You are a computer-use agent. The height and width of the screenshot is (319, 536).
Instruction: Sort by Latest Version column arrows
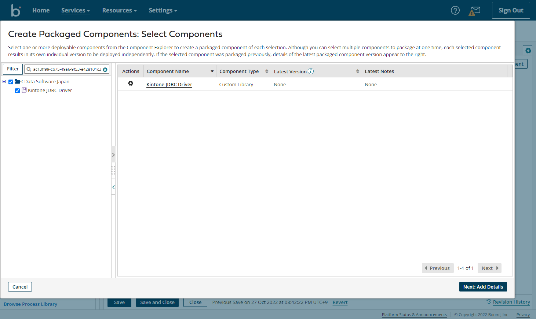pos(358,71)
